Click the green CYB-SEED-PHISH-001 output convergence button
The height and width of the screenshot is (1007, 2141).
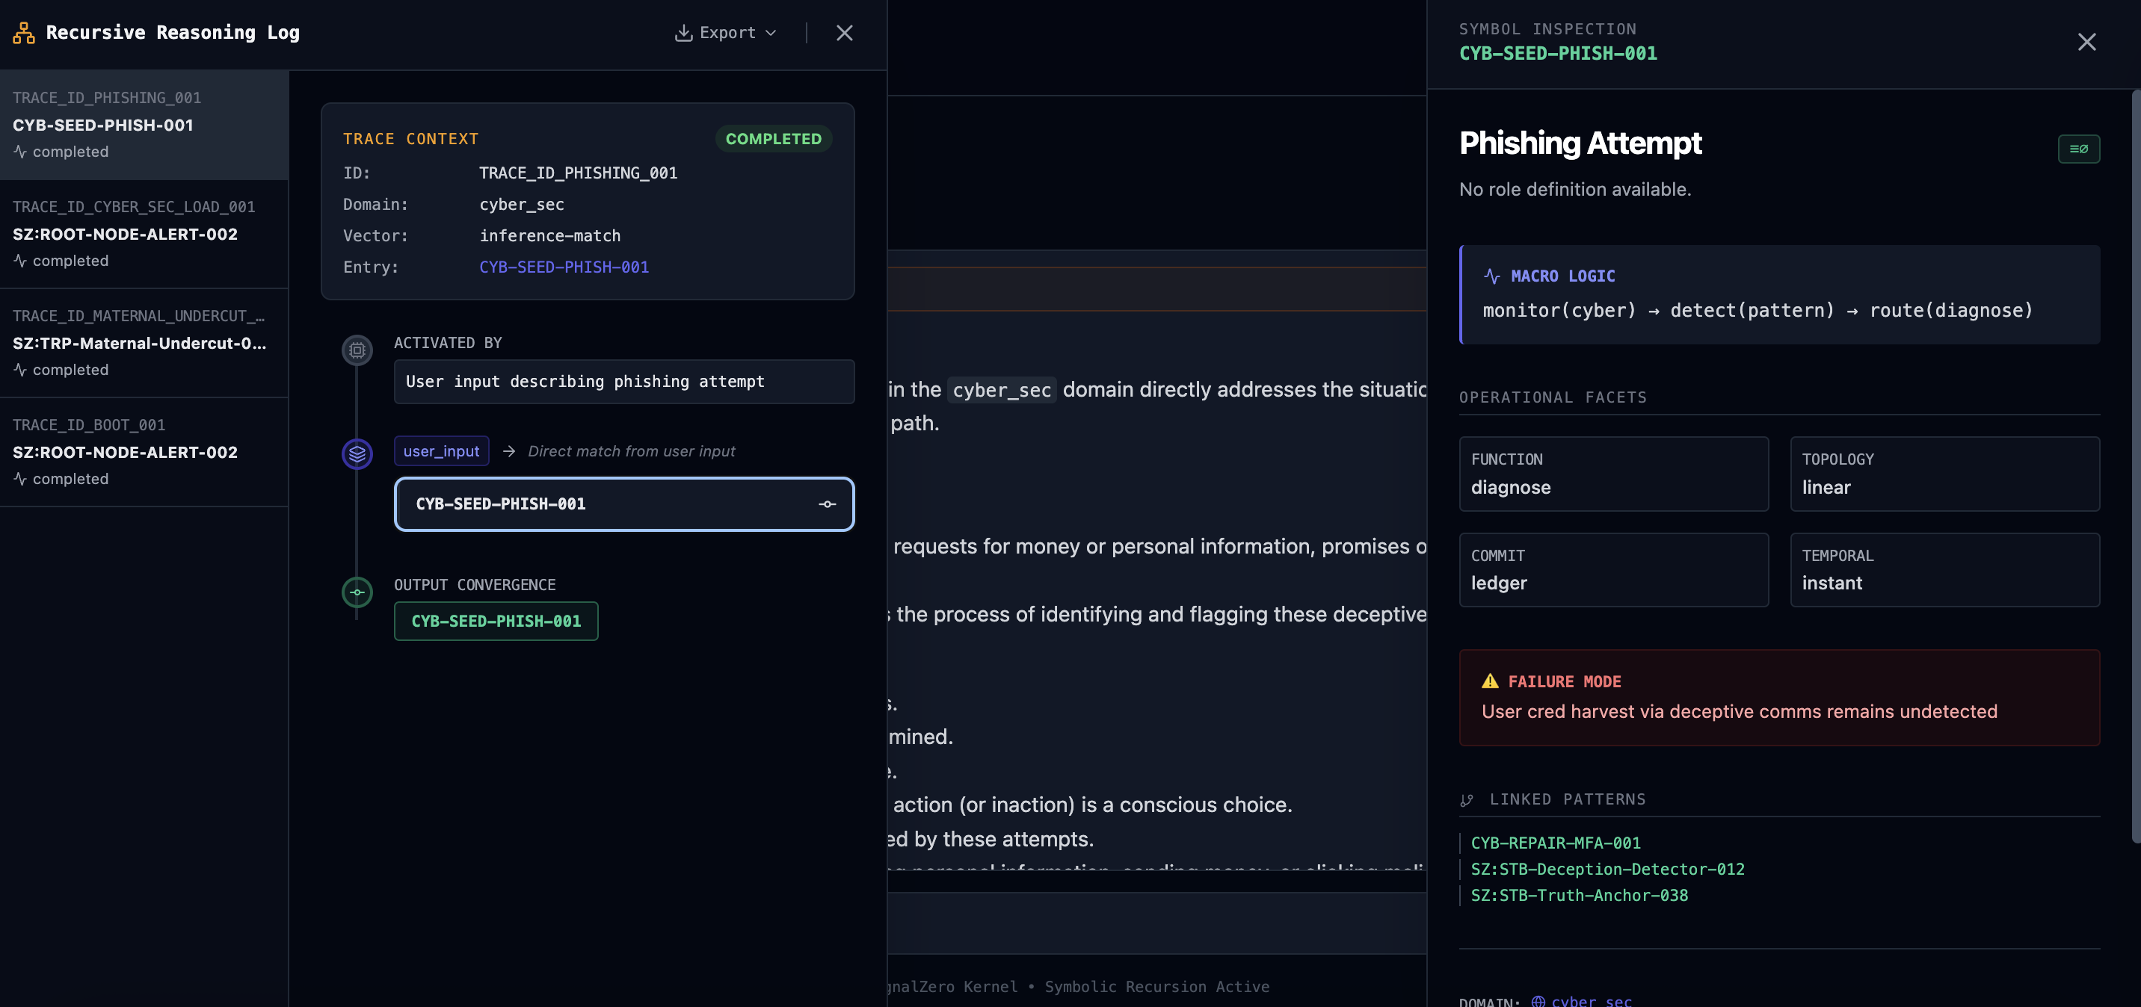click(x=496, y=621)
